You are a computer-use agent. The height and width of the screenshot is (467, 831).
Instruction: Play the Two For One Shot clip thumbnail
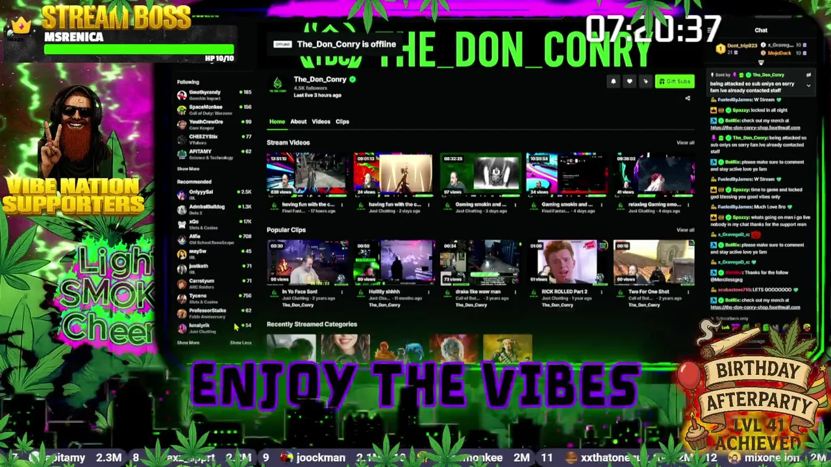tap(654, 263)
